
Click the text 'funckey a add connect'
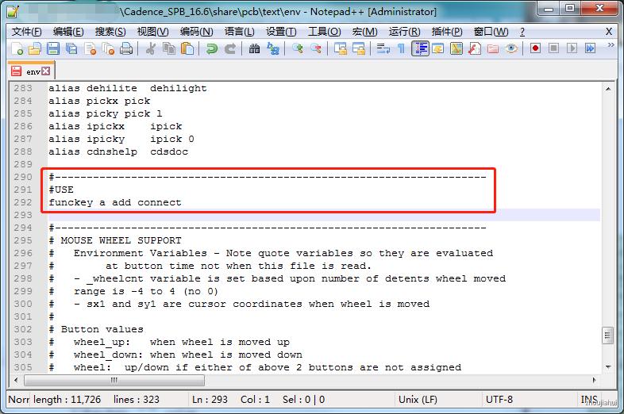[115, 202]
